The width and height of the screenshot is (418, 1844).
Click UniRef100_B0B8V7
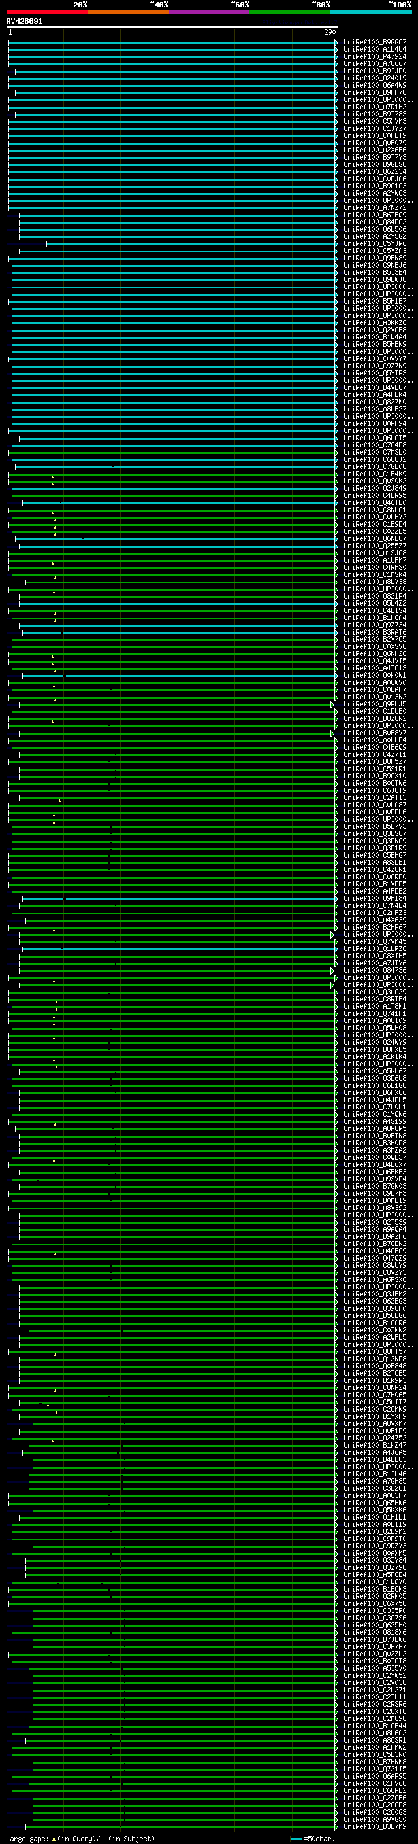click(x=375, y=733)
